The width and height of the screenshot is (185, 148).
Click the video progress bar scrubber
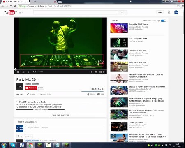[x=15, y=69]
